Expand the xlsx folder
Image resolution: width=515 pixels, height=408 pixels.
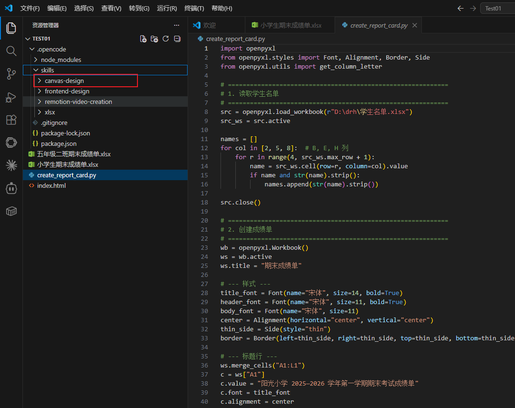(x=40, y=112)
